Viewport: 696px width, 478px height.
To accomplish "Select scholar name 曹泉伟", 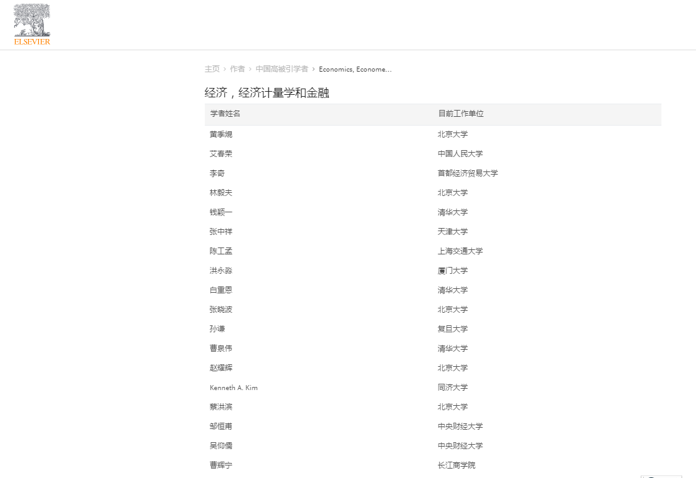I will (x=221, y=349).
